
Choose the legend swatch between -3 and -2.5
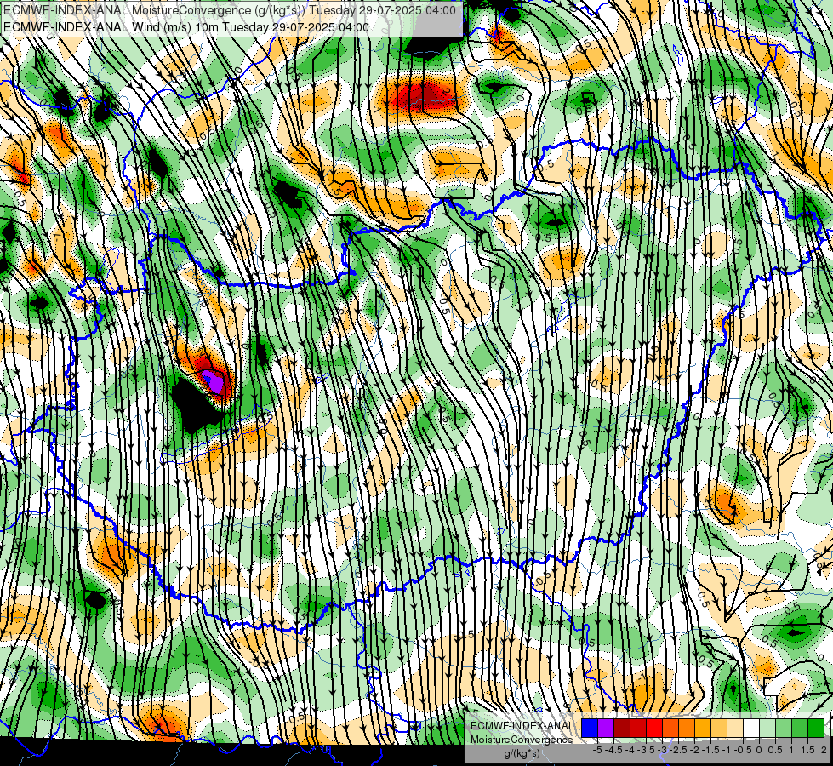pos(670,728)
